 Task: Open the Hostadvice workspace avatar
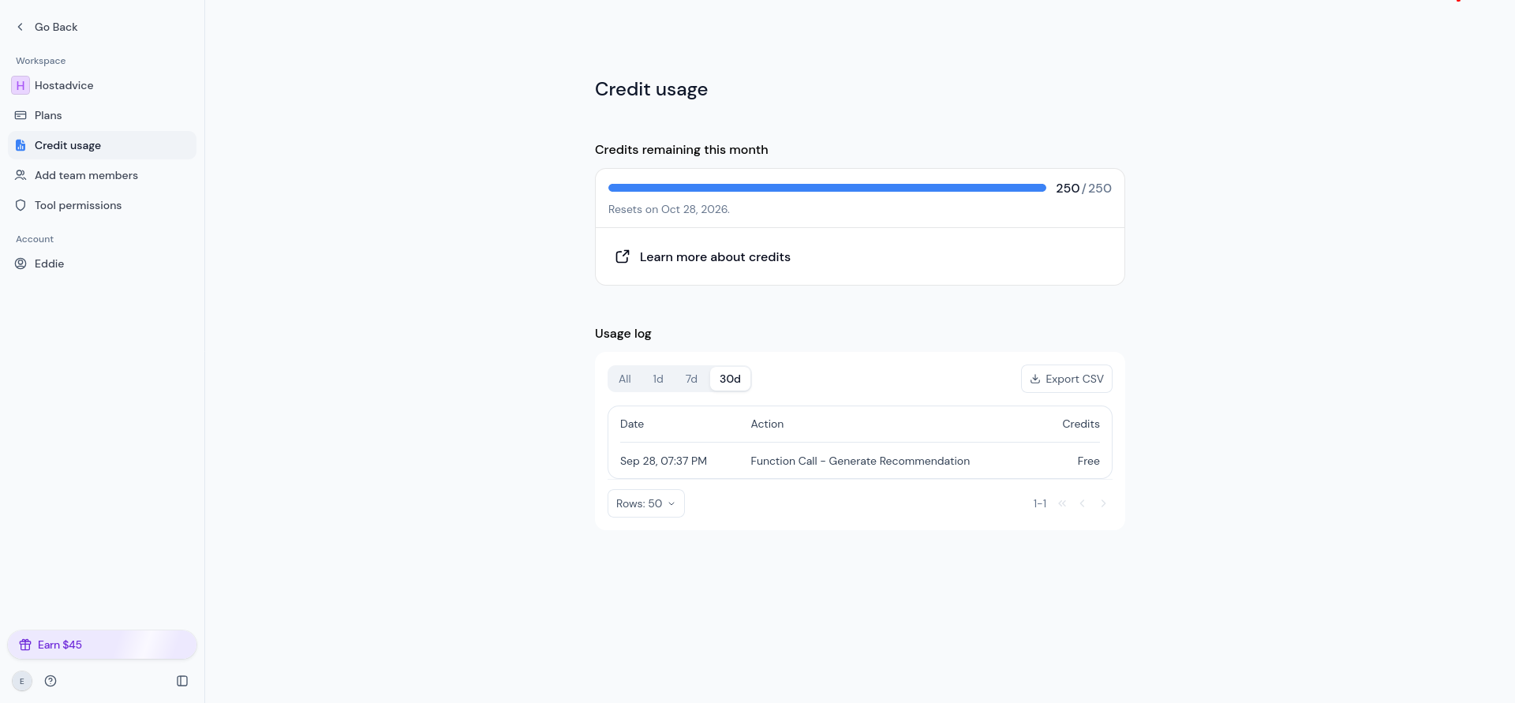click(21, 85)
